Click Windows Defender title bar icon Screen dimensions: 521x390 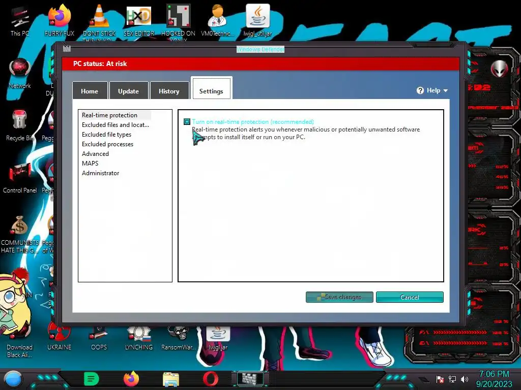[x=67, y=49]
